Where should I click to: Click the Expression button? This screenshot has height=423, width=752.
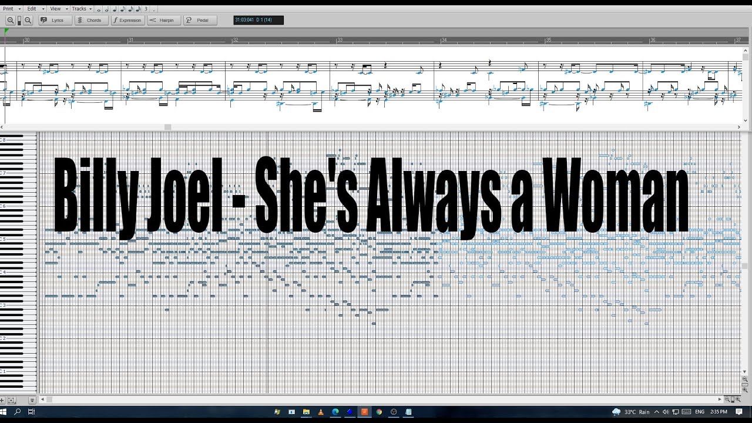click(127, 20)
